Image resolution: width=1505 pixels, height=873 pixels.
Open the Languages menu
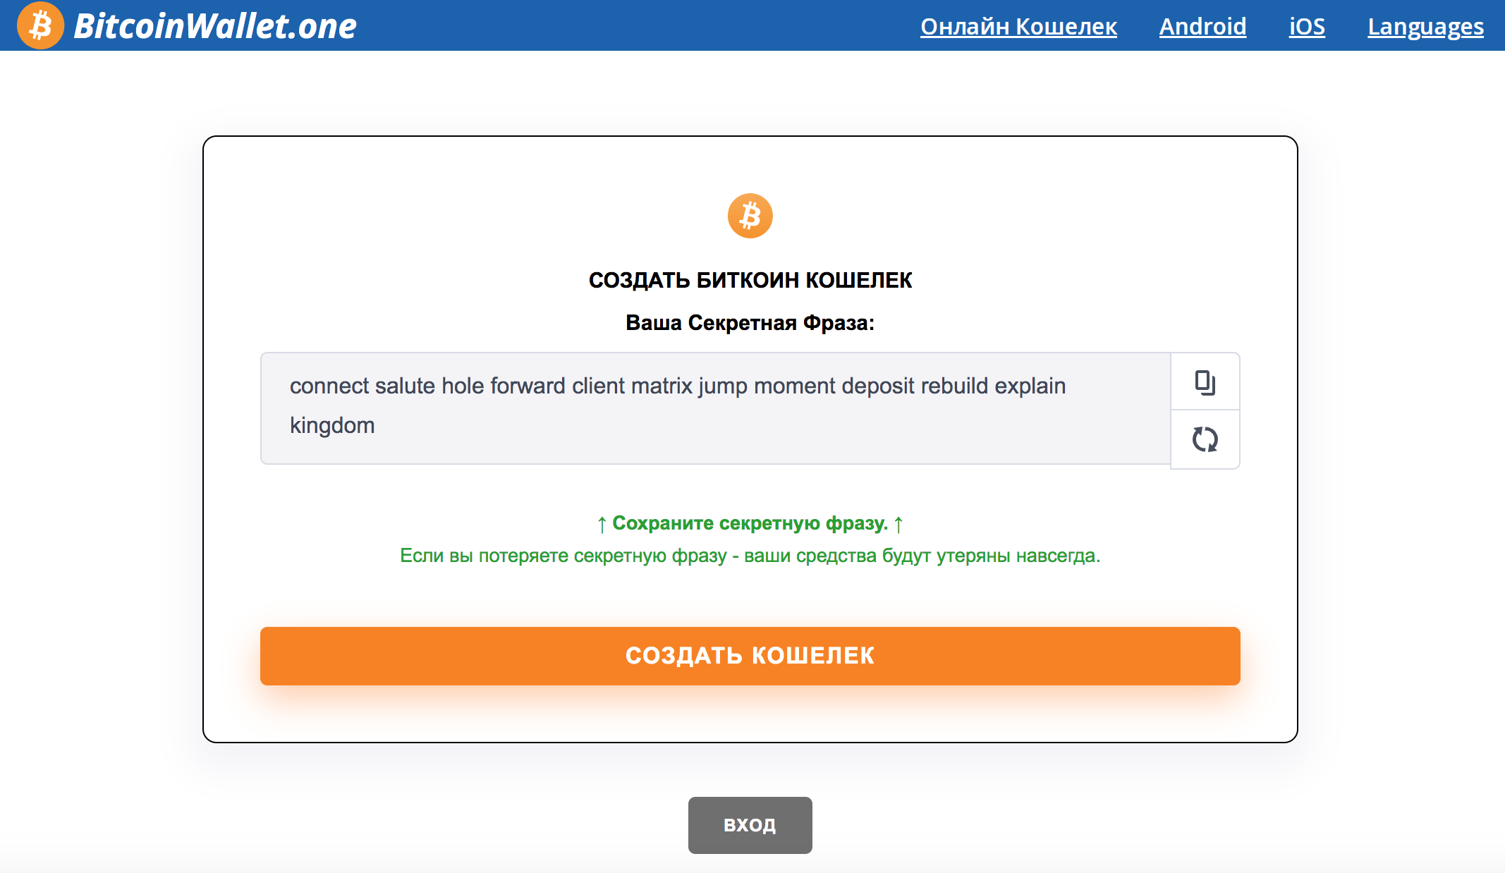coord(1425,27)
